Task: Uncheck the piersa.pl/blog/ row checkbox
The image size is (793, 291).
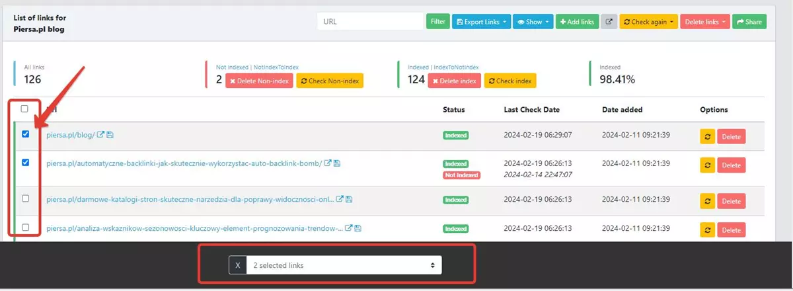Action: pyautogui.click(x=25, y=134)
